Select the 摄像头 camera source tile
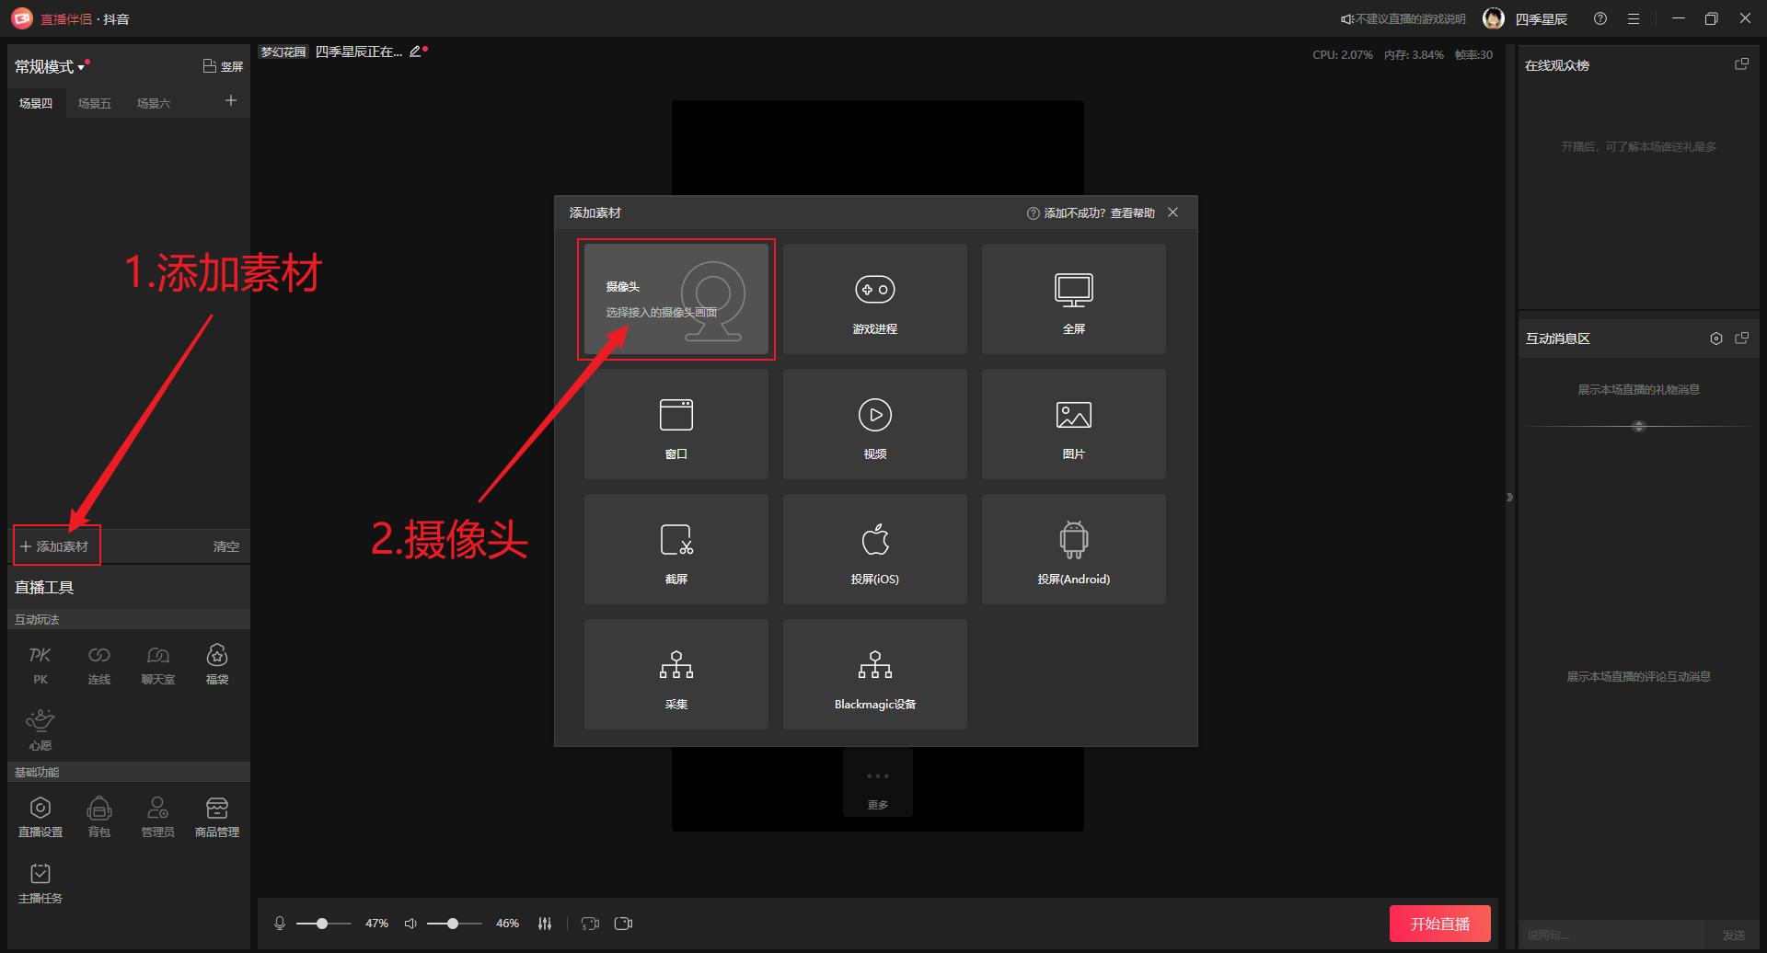 pos(676,299)
